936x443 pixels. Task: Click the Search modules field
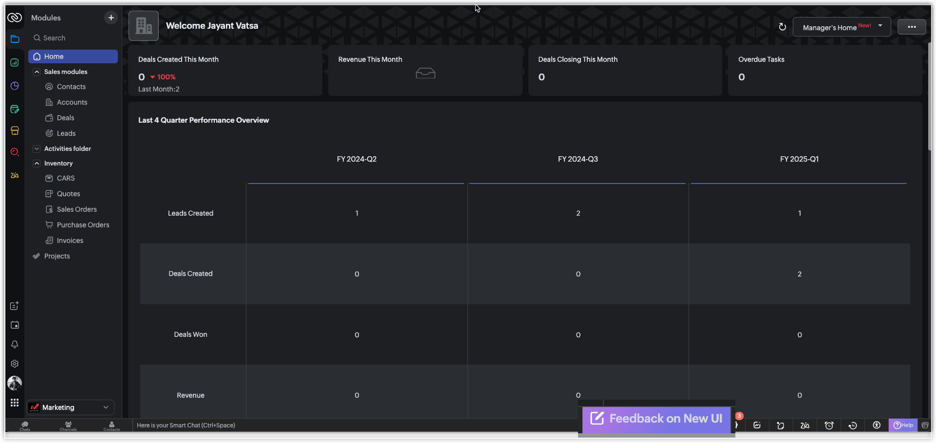point(73,38)
